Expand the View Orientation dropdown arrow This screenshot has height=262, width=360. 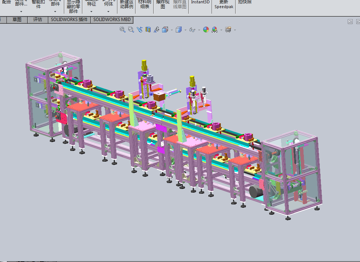pos(172,30)
